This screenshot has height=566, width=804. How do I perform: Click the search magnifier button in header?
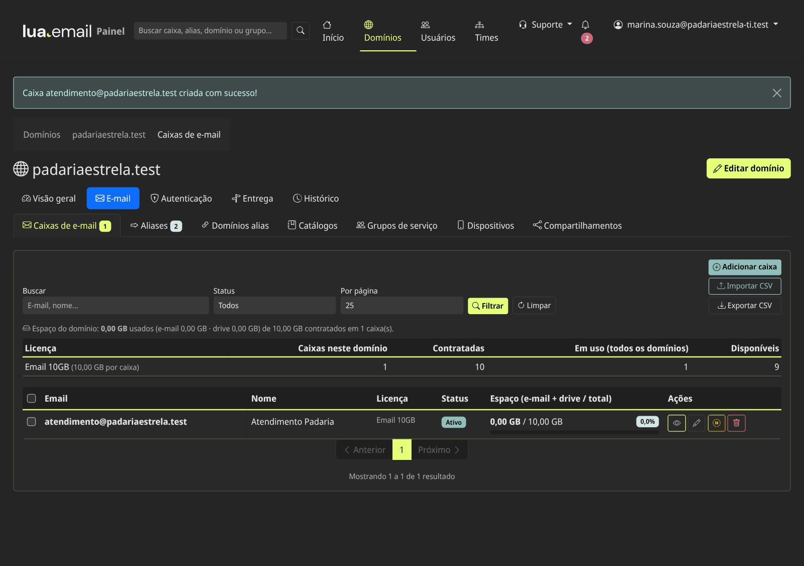click(x=300, y=31)
